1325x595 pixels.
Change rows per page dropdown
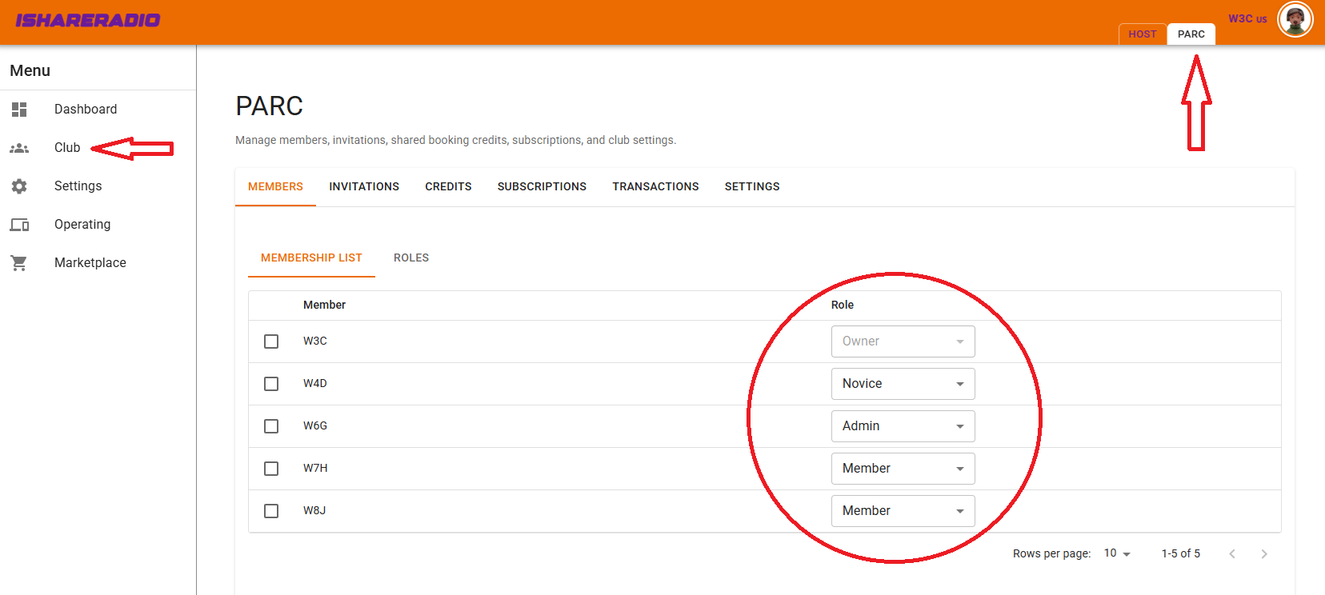pos(1117,553)
